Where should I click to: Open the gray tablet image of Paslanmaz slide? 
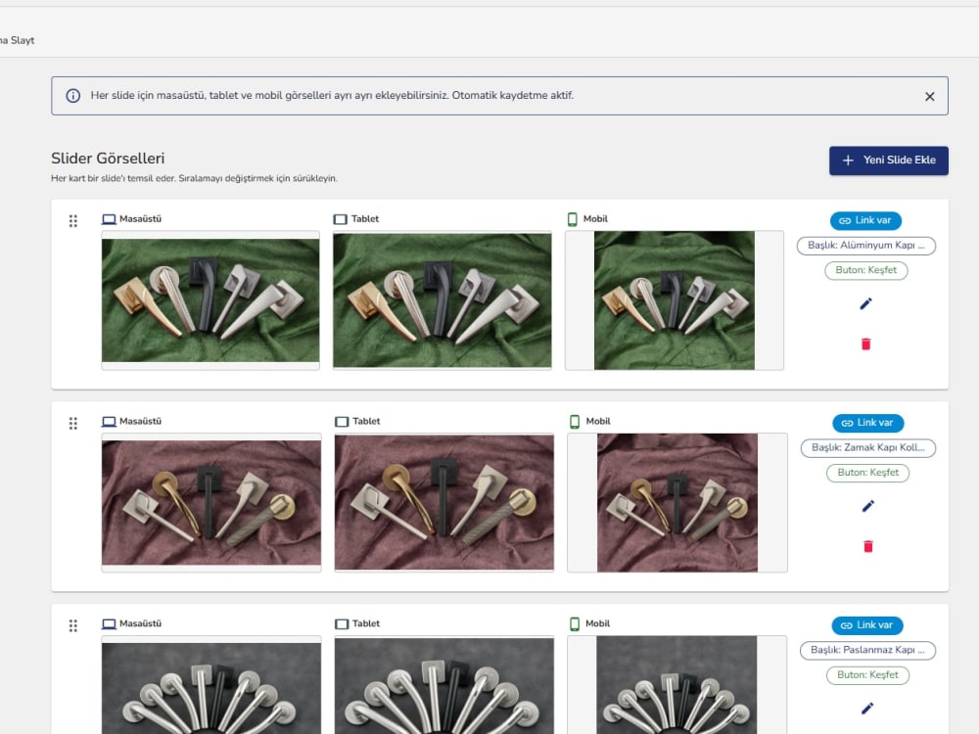click(443, 686)
